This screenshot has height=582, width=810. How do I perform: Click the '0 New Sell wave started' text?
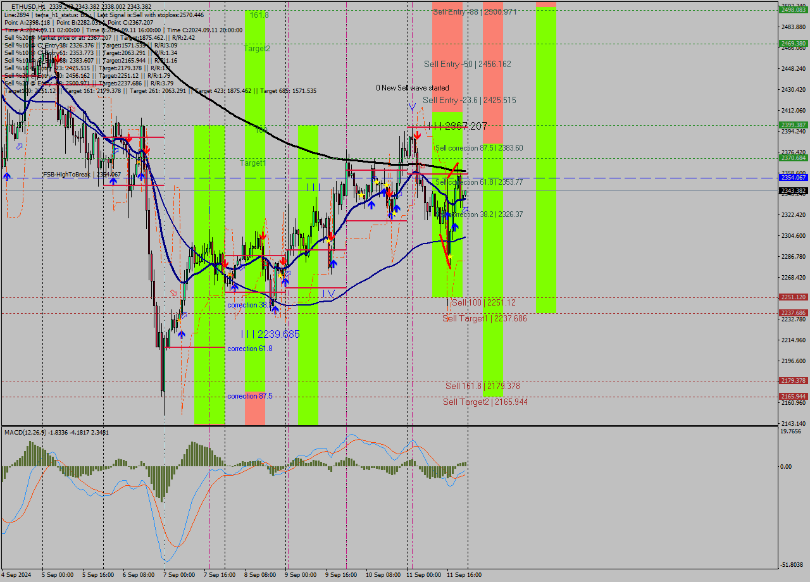(x=413, y=88)
